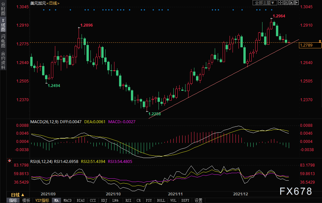Switch to the 闪电图 view
The height and width of the screenshot is (203, 322).
coord(3,41)
